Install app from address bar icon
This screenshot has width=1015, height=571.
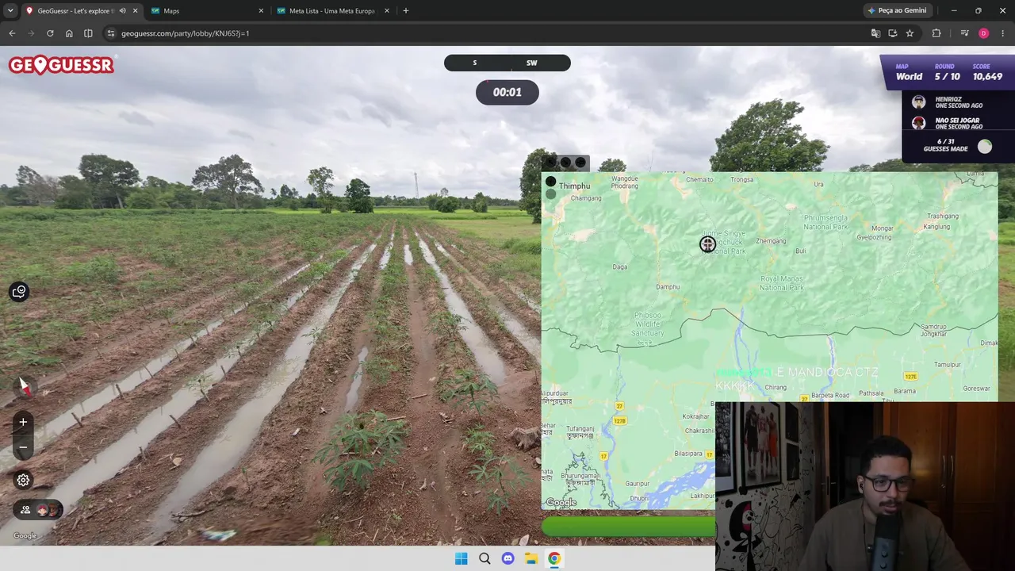click(893, 33)
